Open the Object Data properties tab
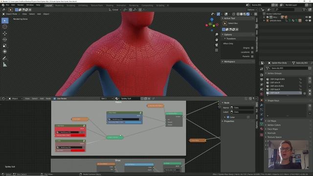The width and height of the screenshot is (313, 176). 262,124
